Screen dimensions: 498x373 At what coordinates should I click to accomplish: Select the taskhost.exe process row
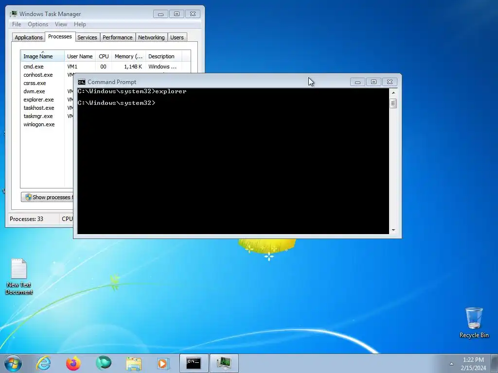(x=47, y=108)
